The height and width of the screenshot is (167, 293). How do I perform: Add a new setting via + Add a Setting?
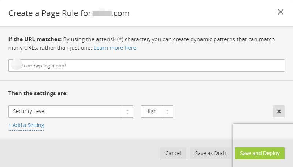click(26, 125)
